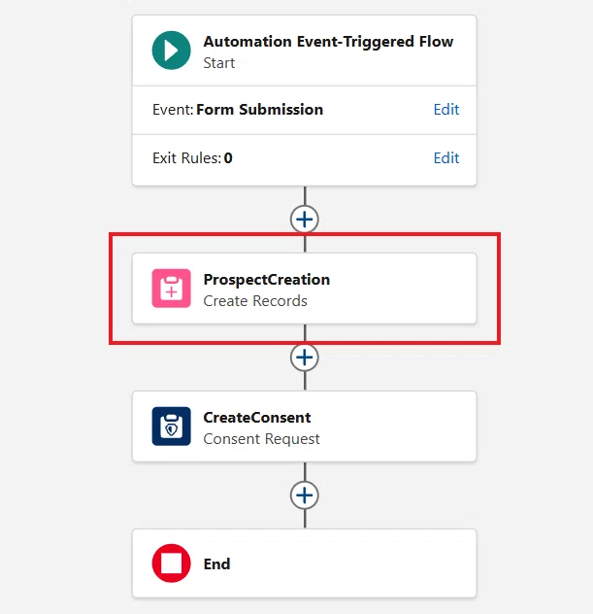Select the End label text
This screenshot has width=593, height=614.
216,563
